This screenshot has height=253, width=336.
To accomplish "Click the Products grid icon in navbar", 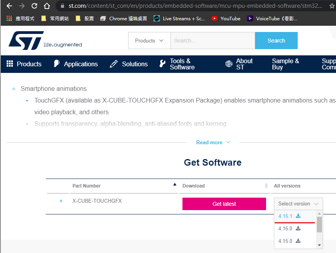I will point(10,64).
